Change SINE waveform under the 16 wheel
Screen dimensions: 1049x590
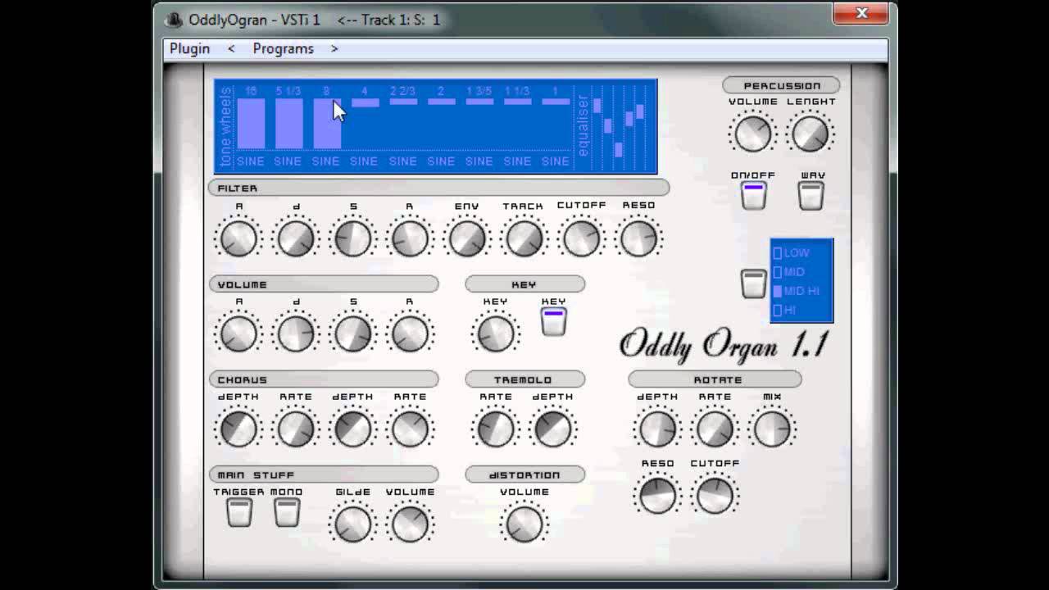(x=251, y=161)
